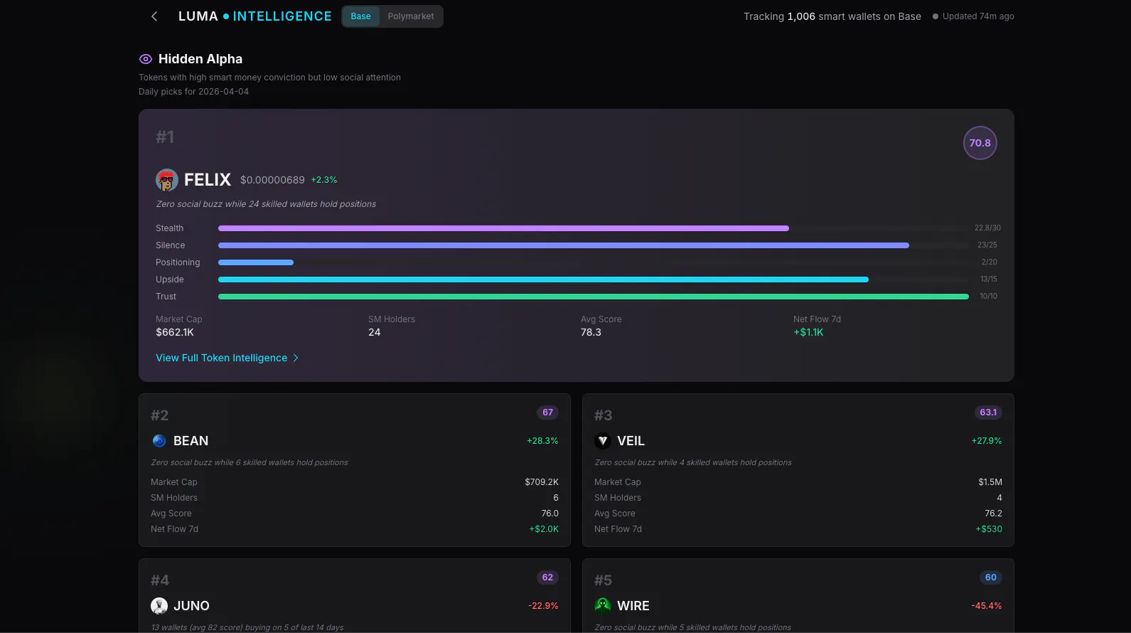Image resolution: width=1131 pixels, height=633 pixels.
Task: Click BEAN Market Cap $709.2K
Action: tap(542, 482)
